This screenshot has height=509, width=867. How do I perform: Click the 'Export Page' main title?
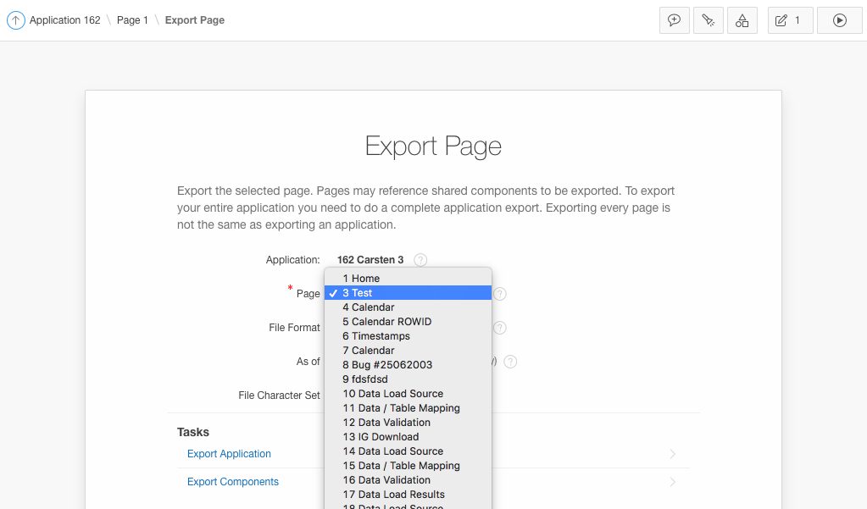433,147
